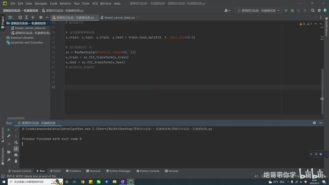Open run configuration wrench in Run panel
This screenshot has height=185, width=329.
(9, 136)
